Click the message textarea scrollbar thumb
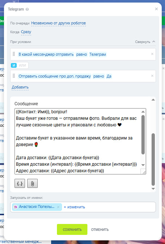This screenshot has height=244, width=165. tap(143, 135)
